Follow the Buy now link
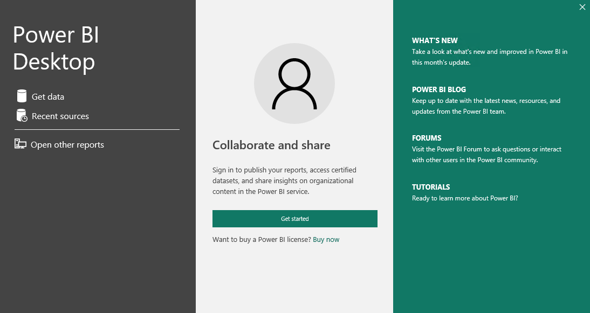Image resolution: width=590 pixels, height=313 pixels. point(326,239)
